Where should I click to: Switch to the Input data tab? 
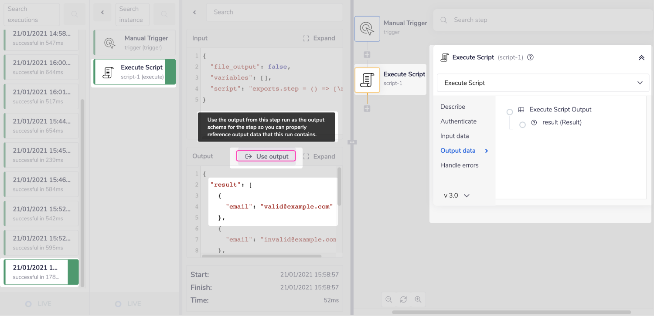coord(454,136)
